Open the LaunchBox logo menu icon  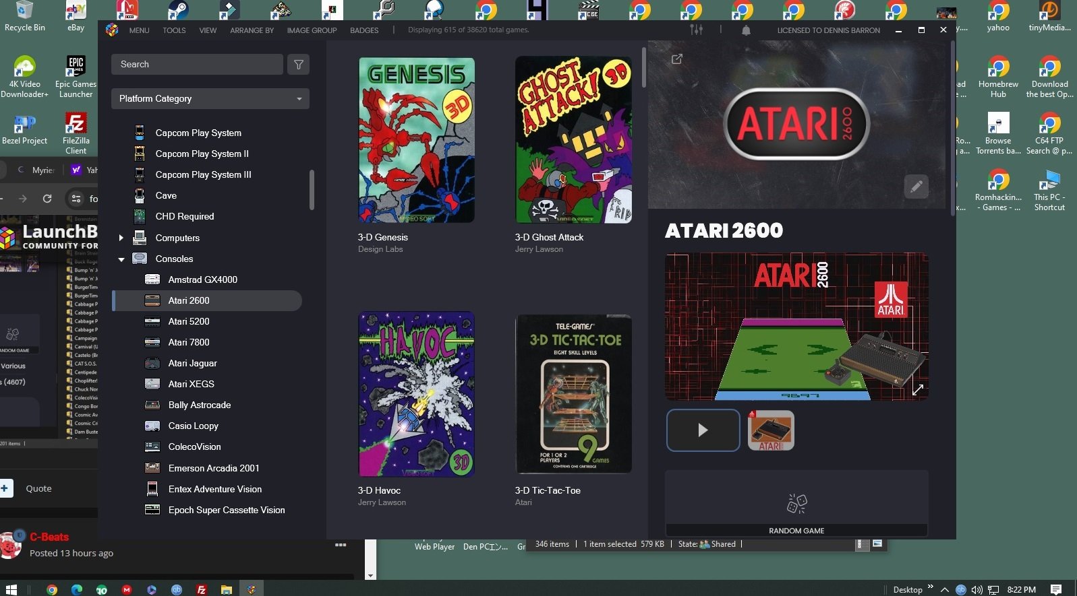point(112,30)
